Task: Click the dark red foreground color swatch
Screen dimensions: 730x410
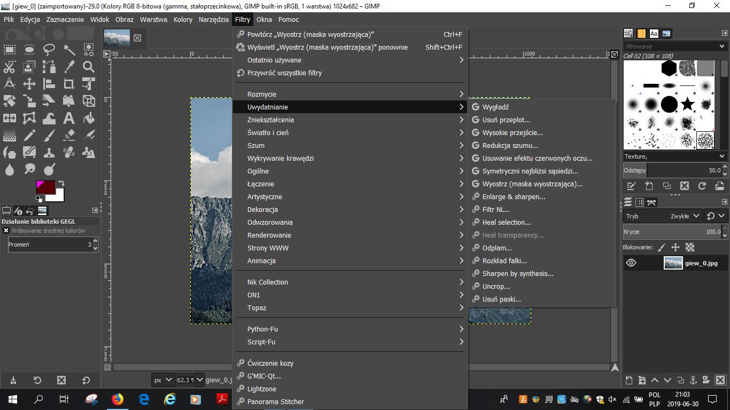Action: (x=45, y=187)
